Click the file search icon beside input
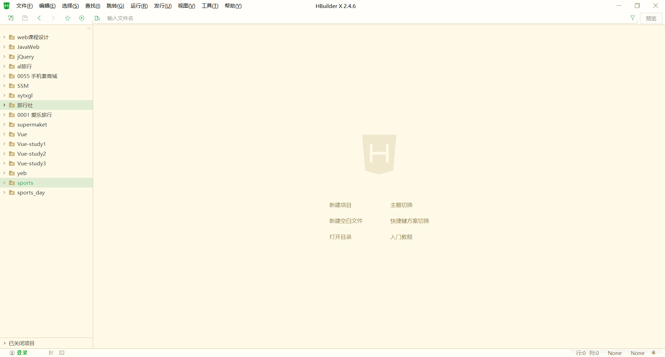The height and width of the screenshot is (357, 665). click(97, 18)
